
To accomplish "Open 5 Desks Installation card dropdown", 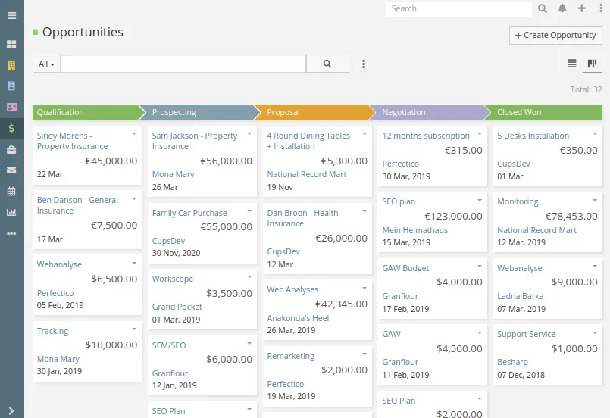I will [595, 133].
